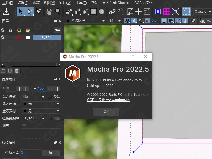
Task: Toggle Layer 1 tracking gear cog
Action: coord(2,37)
